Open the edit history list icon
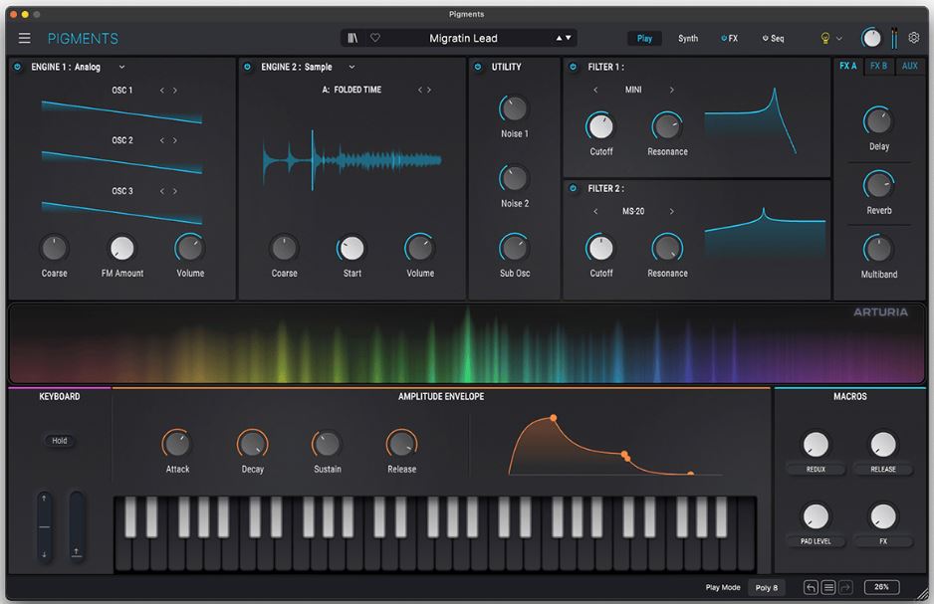Screen dimensions: 934x604 [x=828, y=588]
